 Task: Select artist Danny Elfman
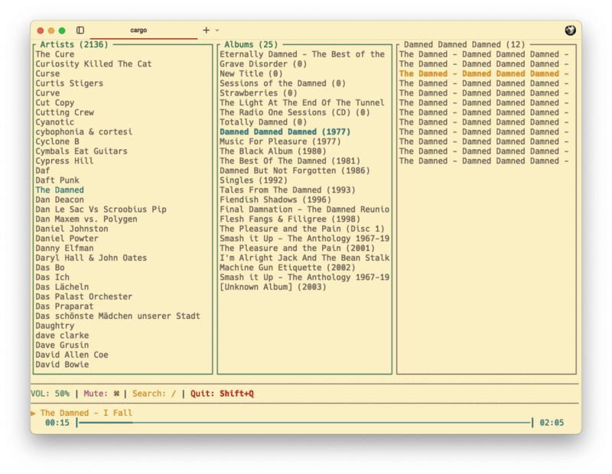(x=65, y=248)
